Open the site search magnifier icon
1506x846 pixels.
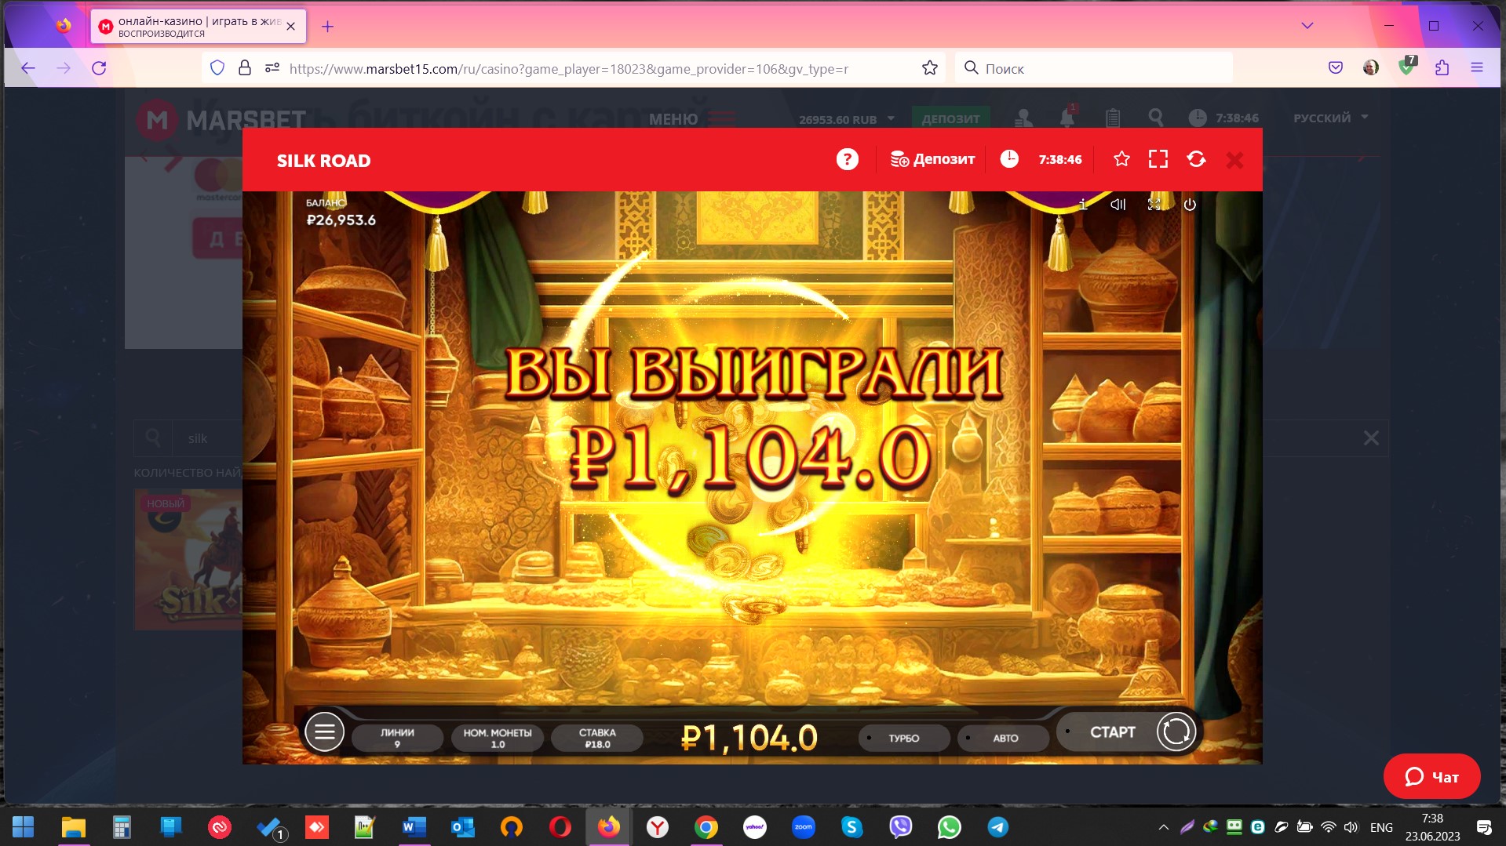(1155, 118)
